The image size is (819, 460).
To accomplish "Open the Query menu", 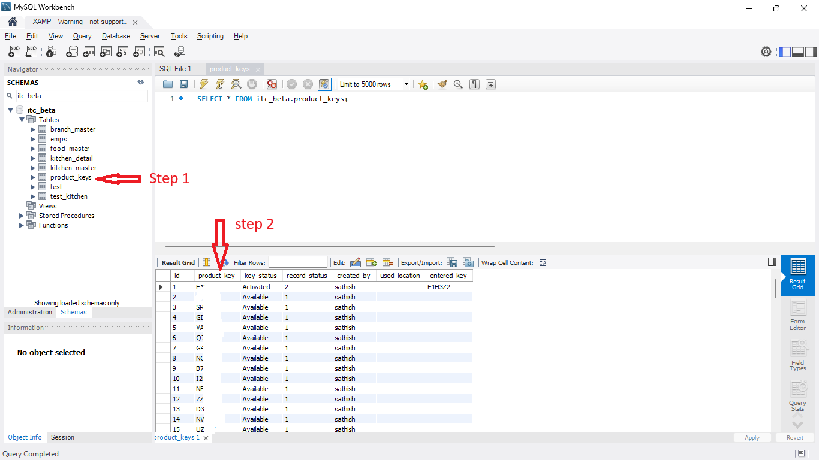I will click(x=82, y=36).
